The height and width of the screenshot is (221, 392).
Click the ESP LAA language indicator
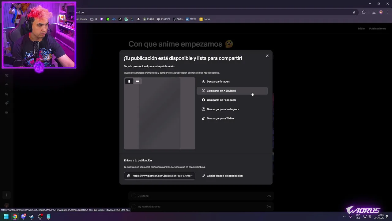point(358,216)
